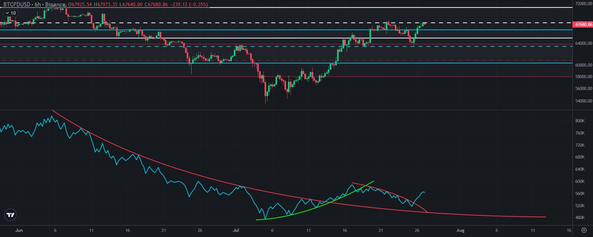Click the 56000.00 price axis label
593x237 pixels.
(583, 89)
